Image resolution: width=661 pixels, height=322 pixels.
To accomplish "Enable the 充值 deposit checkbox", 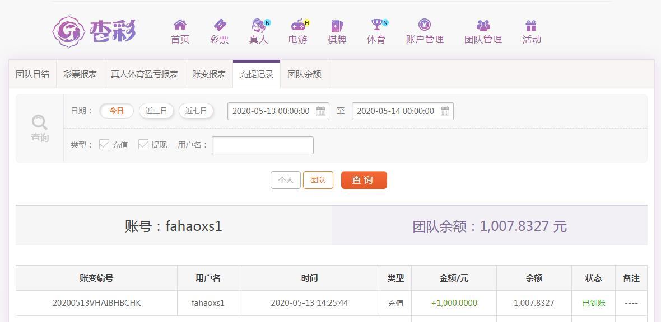I will click(104, 144).
